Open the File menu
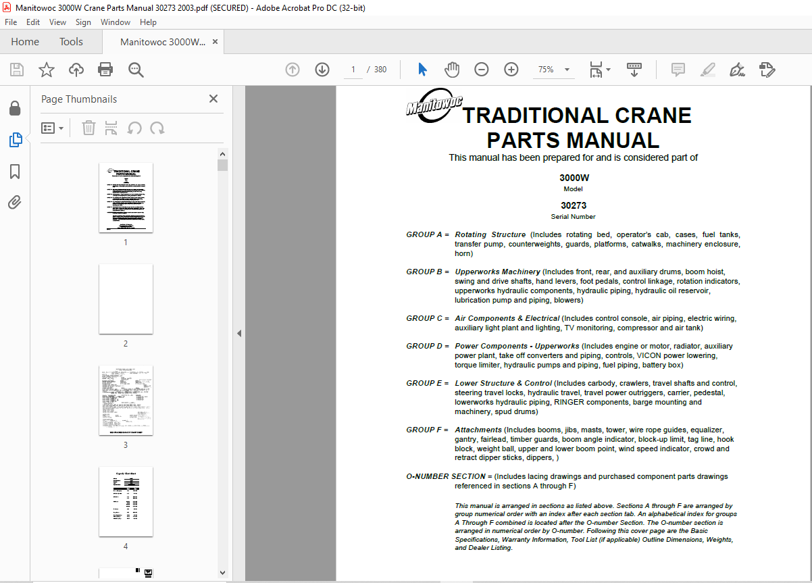 pos(11,22)
